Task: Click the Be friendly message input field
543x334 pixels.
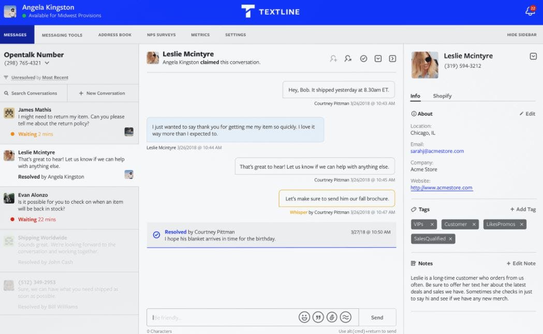Action: pos(217,316)
